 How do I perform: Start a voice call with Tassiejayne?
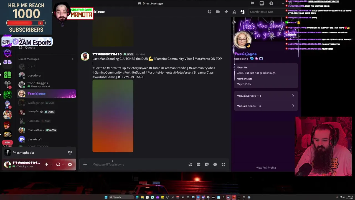pyautogui.click(x=209, y=12)
